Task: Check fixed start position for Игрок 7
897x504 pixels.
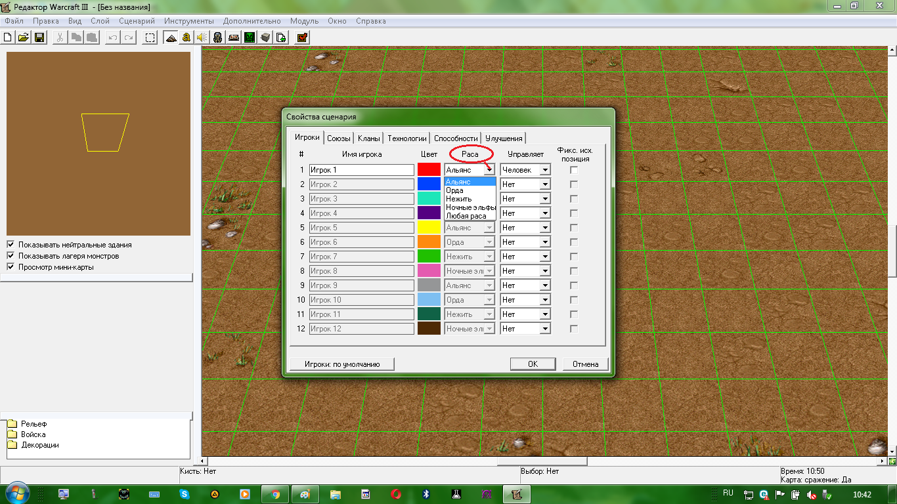Action: [x=574, y=257]
